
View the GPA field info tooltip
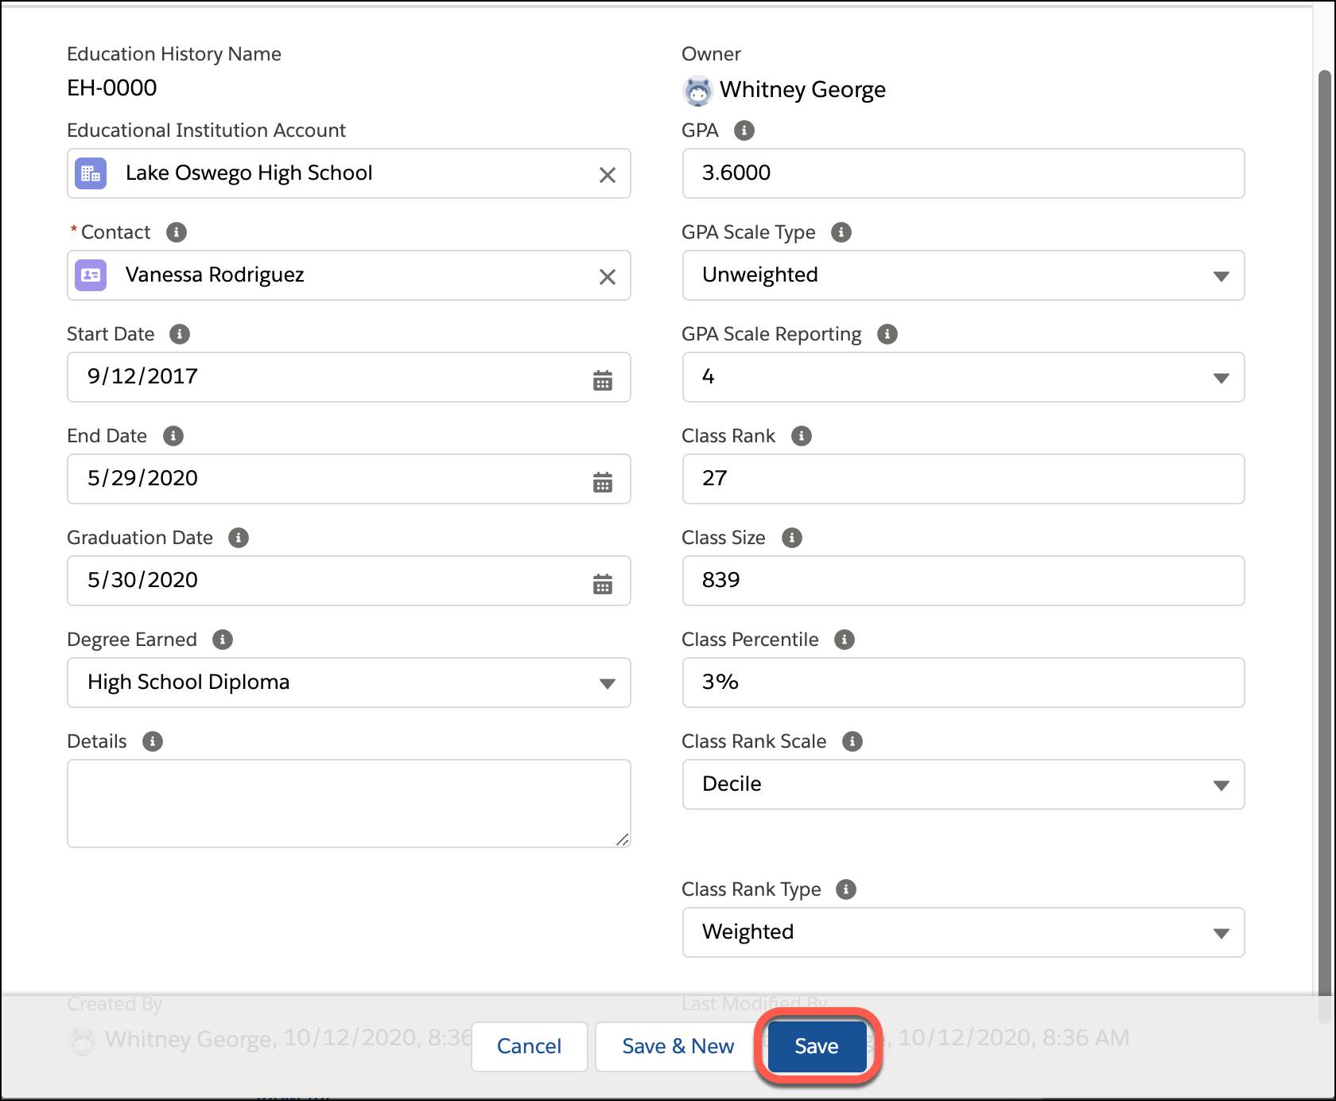click(x=744, y=130)
